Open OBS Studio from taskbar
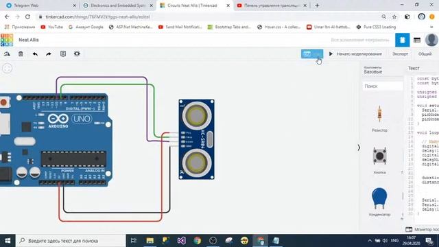The height and width of the screenshot is (247, 439). pos(213,241)
